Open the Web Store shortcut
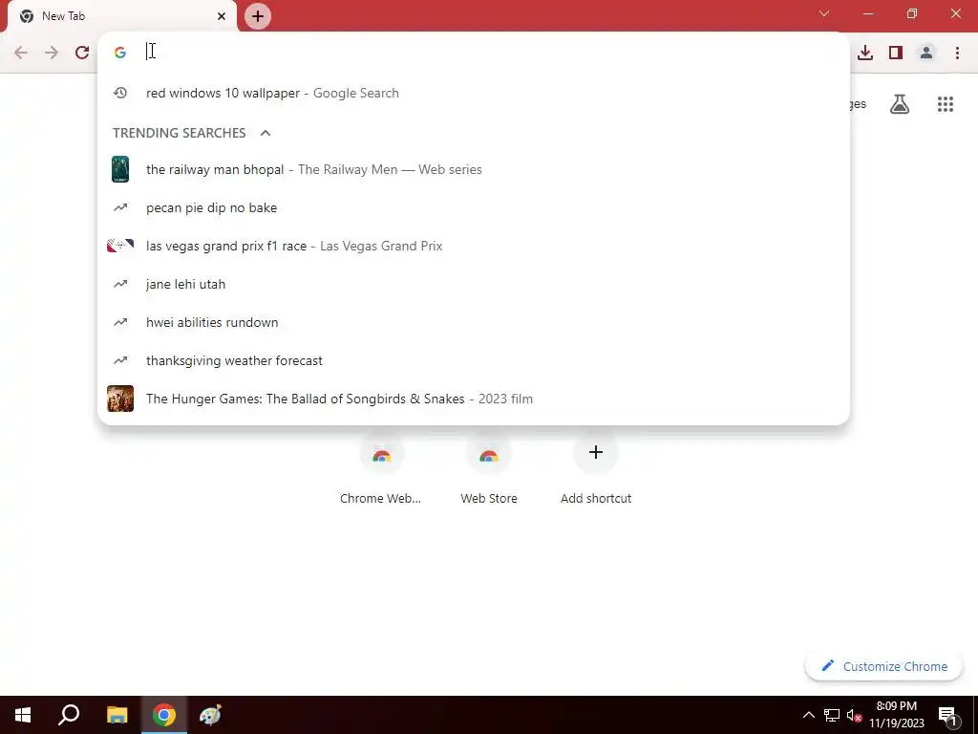The height and width of the screenshot is (734, 978). click(x=489, y=469)
